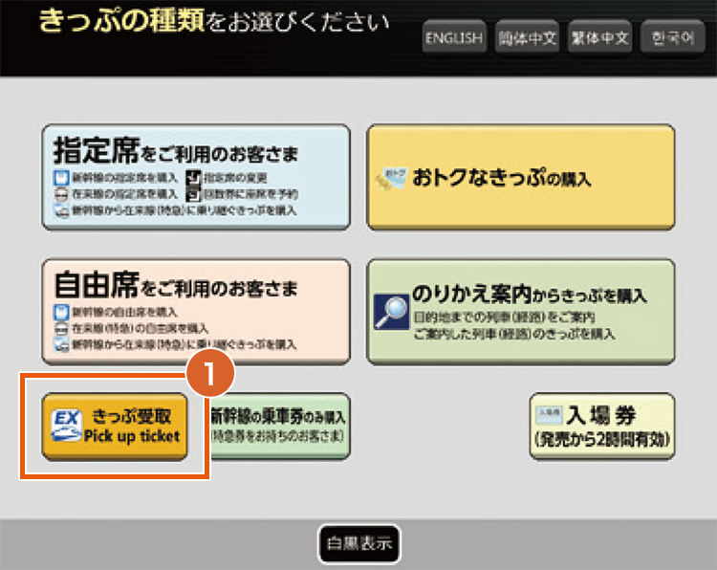
Task: Tap きっぷ受取 Pick up ticket button
Action: (115, 427)
